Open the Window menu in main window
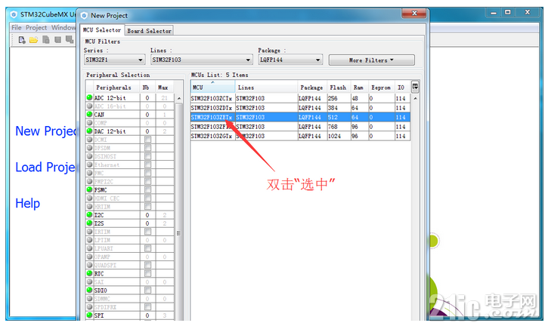This screenshot has height=326, width=545. [x=63, y=27]
